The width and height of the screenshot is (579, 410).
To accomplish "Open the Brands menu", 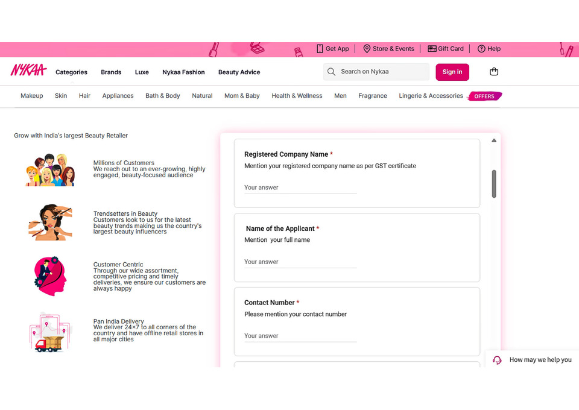I will click(x=111, y=72).
